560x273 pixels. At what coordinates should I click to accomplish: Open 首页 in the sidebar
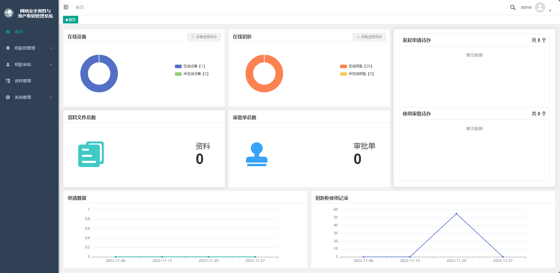click(x=29, y=32)
